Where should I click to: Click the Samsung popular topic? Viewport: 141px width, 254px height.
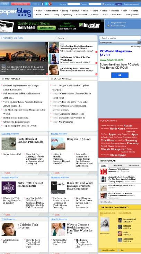pyautogui.click(x=131, y=140)
